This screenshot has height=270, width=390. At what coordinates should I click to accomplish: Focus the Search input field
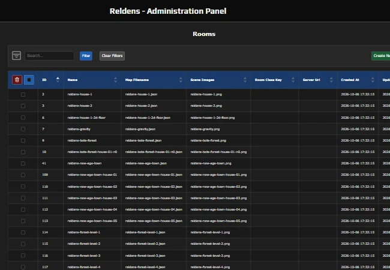tap(49, 56)
